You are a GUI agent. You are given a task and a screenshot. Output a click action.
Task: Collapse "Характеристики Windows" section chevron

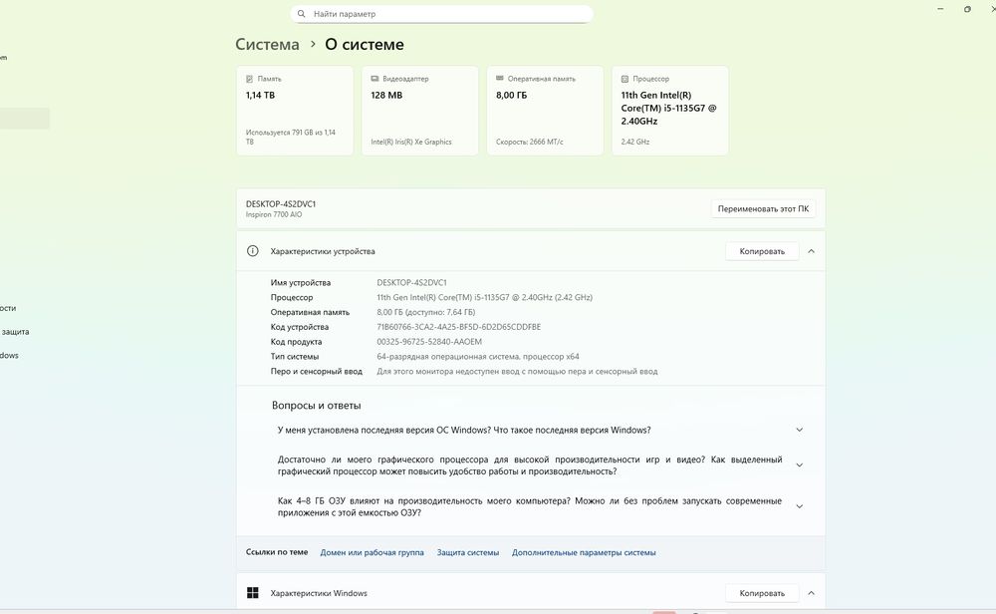coord(811,593)
